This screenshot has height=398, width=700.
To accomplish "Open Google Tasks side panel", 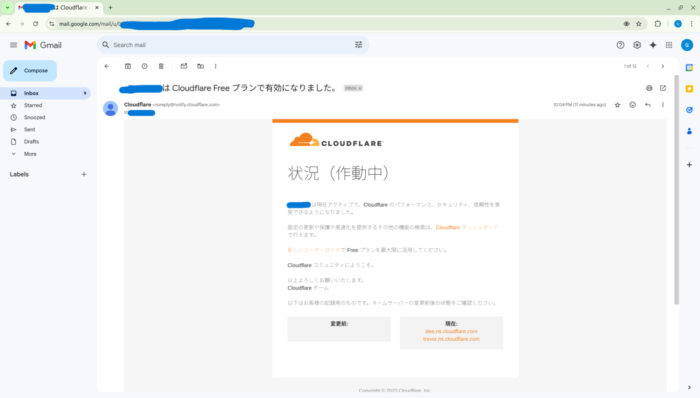I will (x=689, y=110).
